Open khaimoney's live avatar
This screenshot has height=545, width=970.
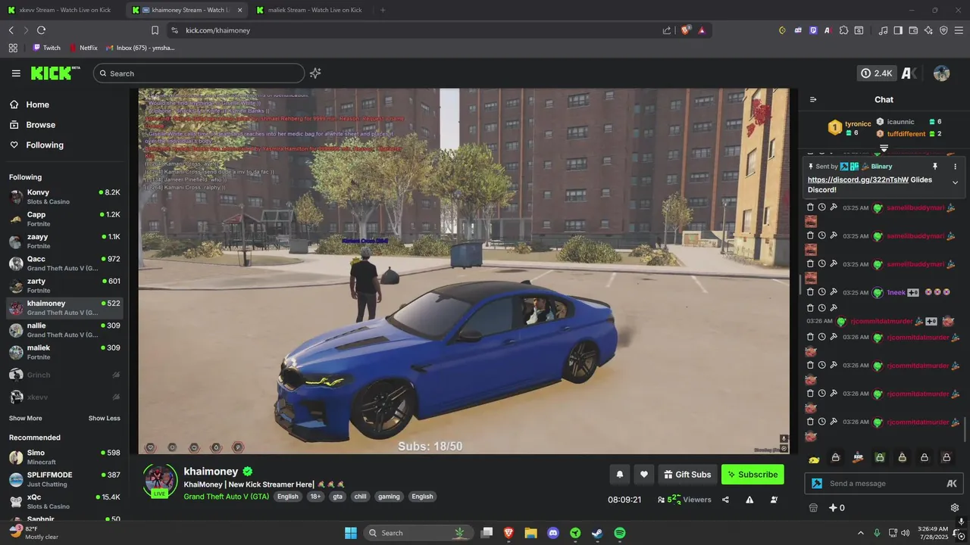point(160,480)
